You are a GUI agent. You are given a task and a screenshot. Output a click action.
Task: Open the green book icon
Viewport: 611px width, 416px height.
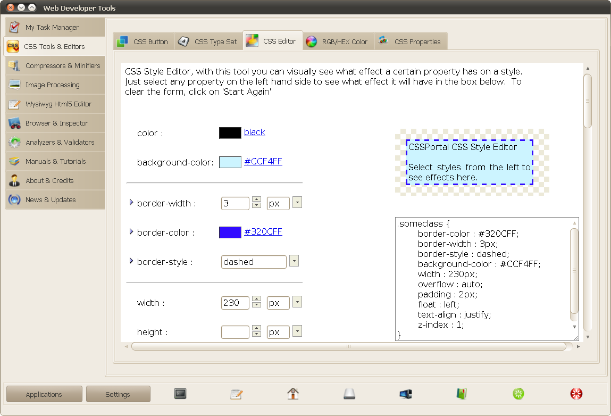(x=462, y=394)
